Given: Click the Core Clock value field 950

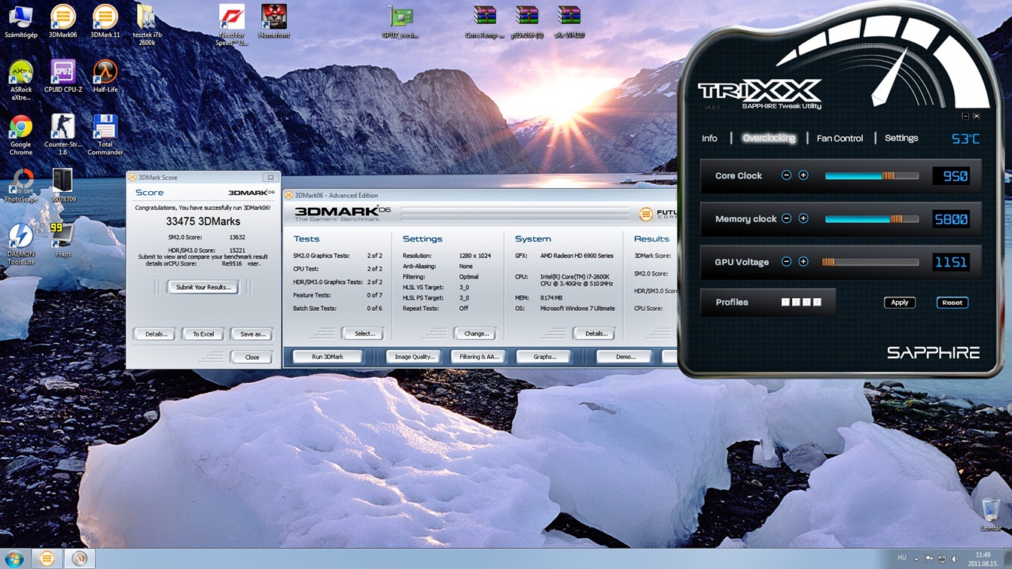Looking at the screenshot, I should tap(952, 175).
